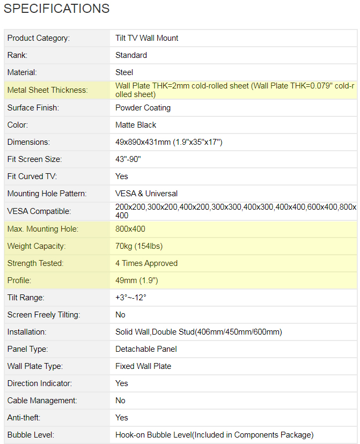
Task: Click the Product Category label cell
Action: point(39,38)
